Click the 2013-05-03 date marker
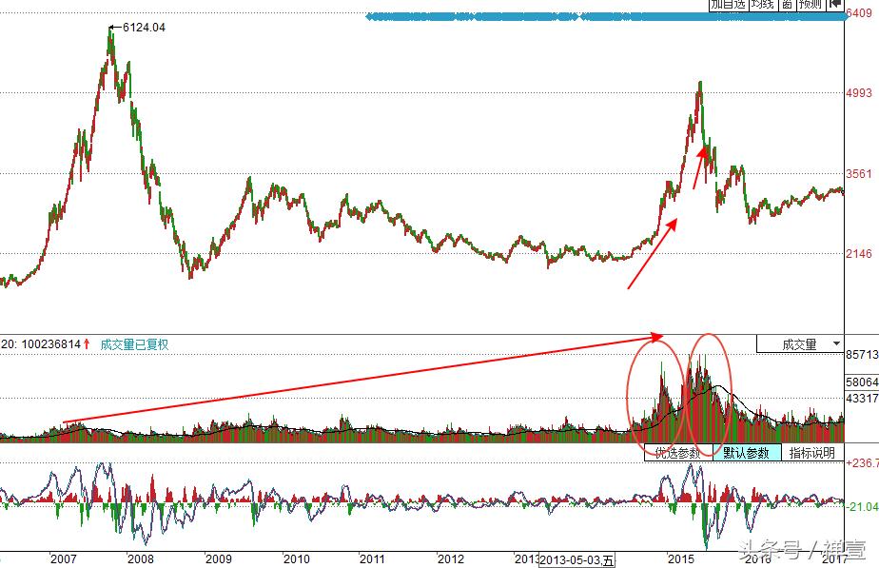This screenshot has width=879, height=568. (x=576, y=560)
